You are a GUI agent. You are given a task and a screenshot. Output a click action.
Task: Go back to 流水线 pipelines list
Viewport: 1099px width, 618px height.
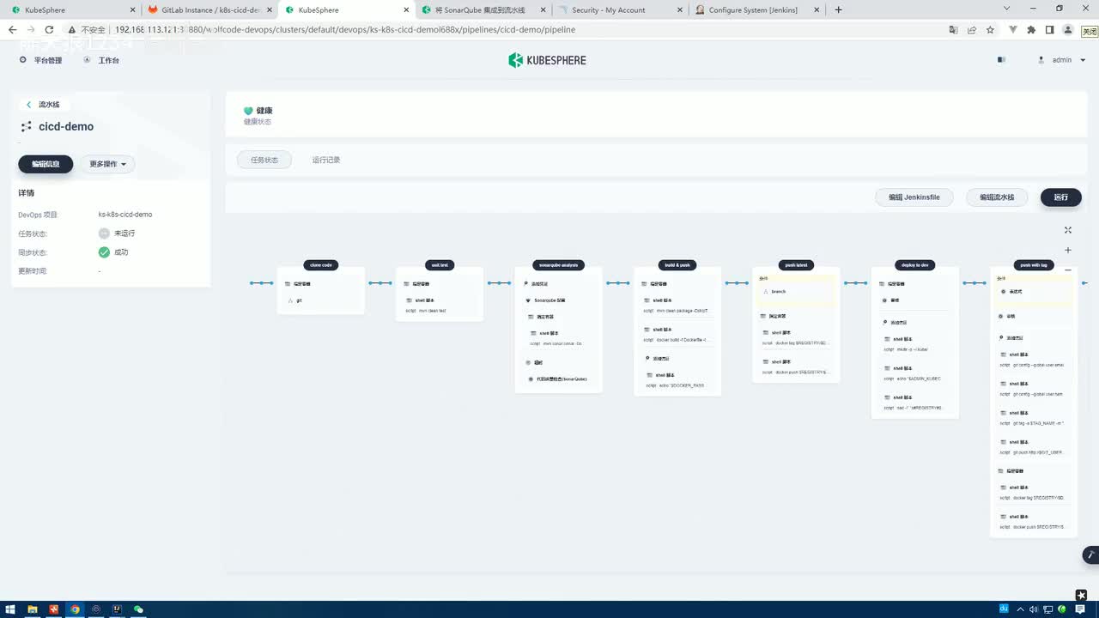[x=43, y=105]
